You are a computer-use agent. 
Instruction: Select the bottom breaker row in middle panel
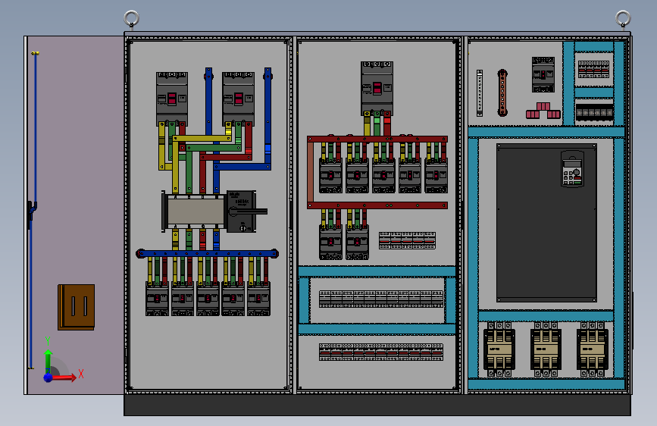(381, 352)
